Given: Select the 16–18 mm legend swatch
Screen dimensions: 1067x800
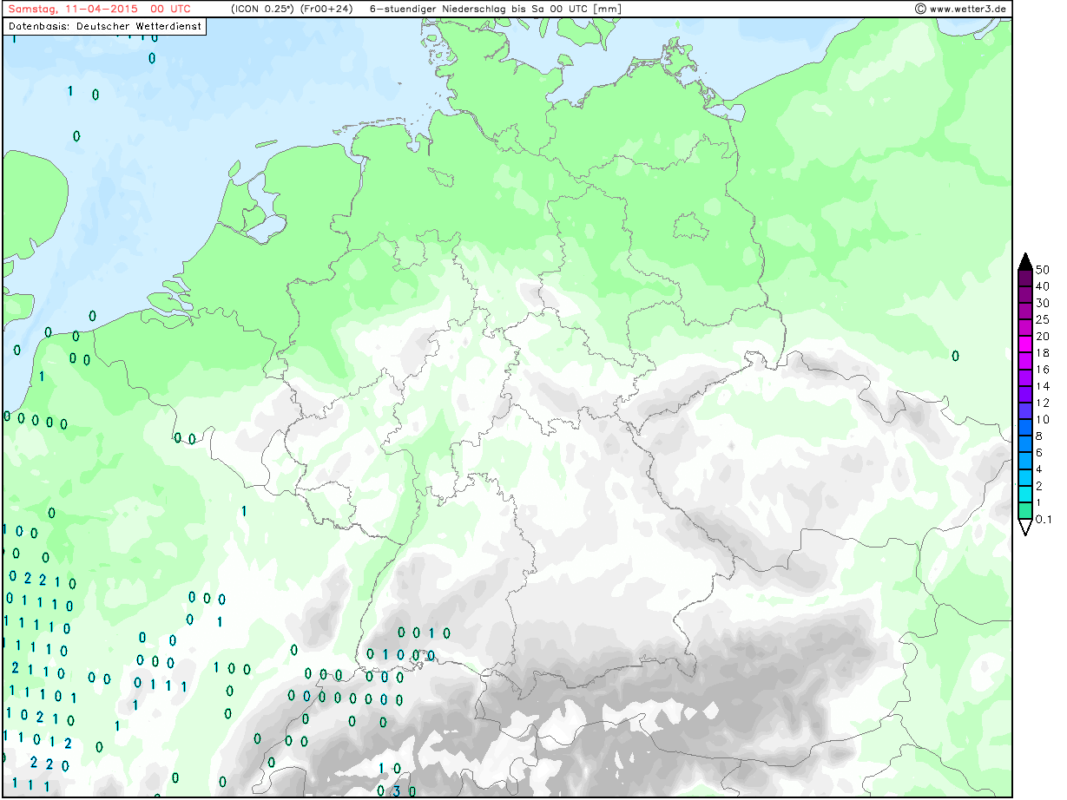Looking at the screenshot, I should (x=1024, y=361).
